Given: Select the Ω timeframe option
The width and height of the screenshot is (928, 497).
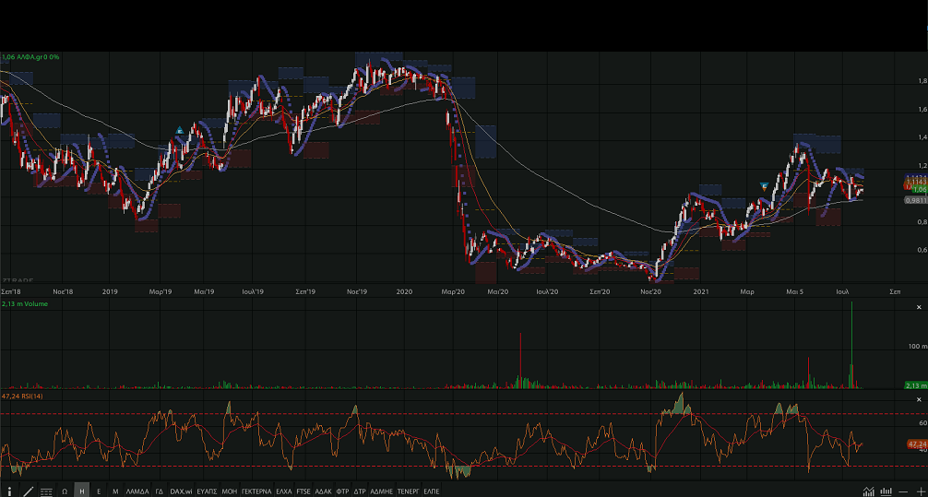Looking at the screenshot, I should pos(65,491).
